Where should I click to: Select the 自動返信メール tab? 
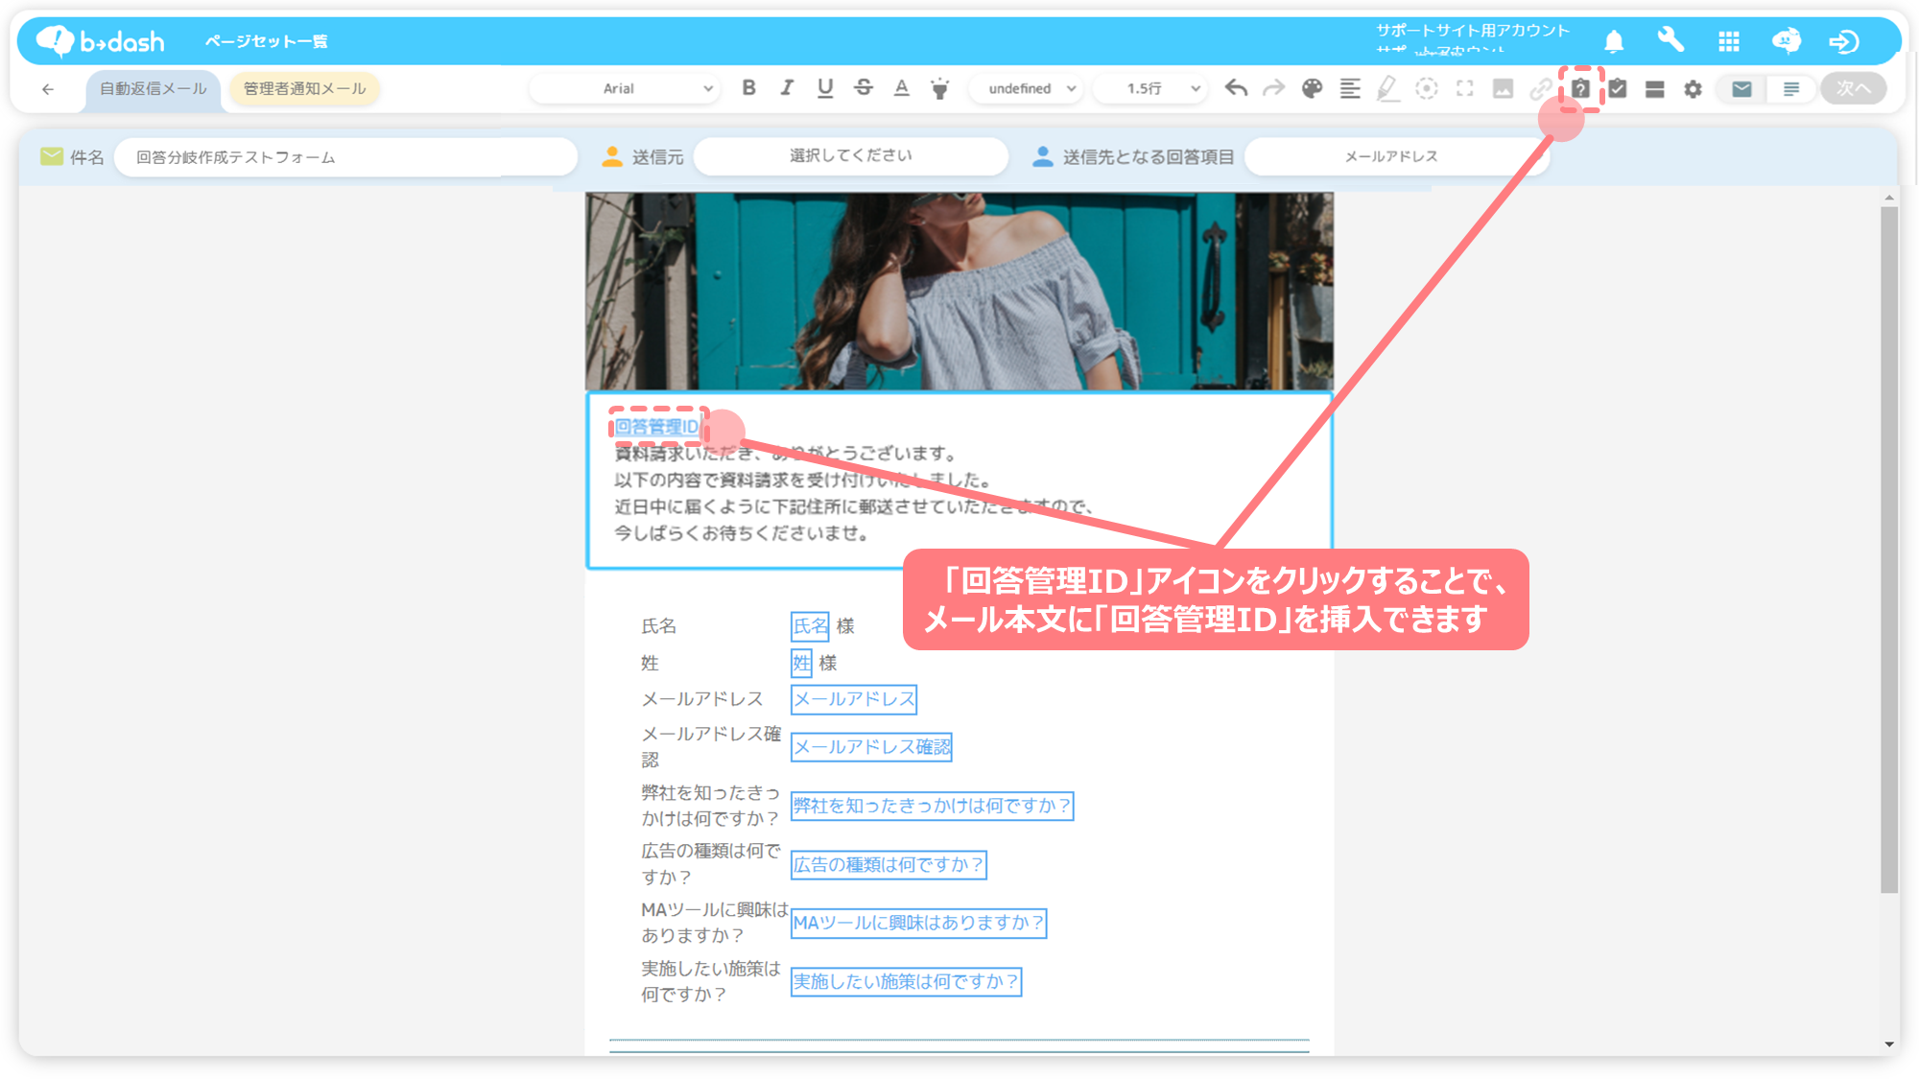pos(154,88)
